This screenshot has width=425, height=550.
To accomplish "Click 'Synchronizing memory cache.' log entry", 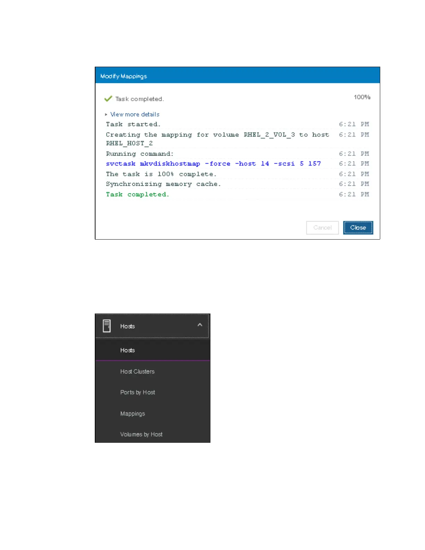I will (x=163, y=184).
